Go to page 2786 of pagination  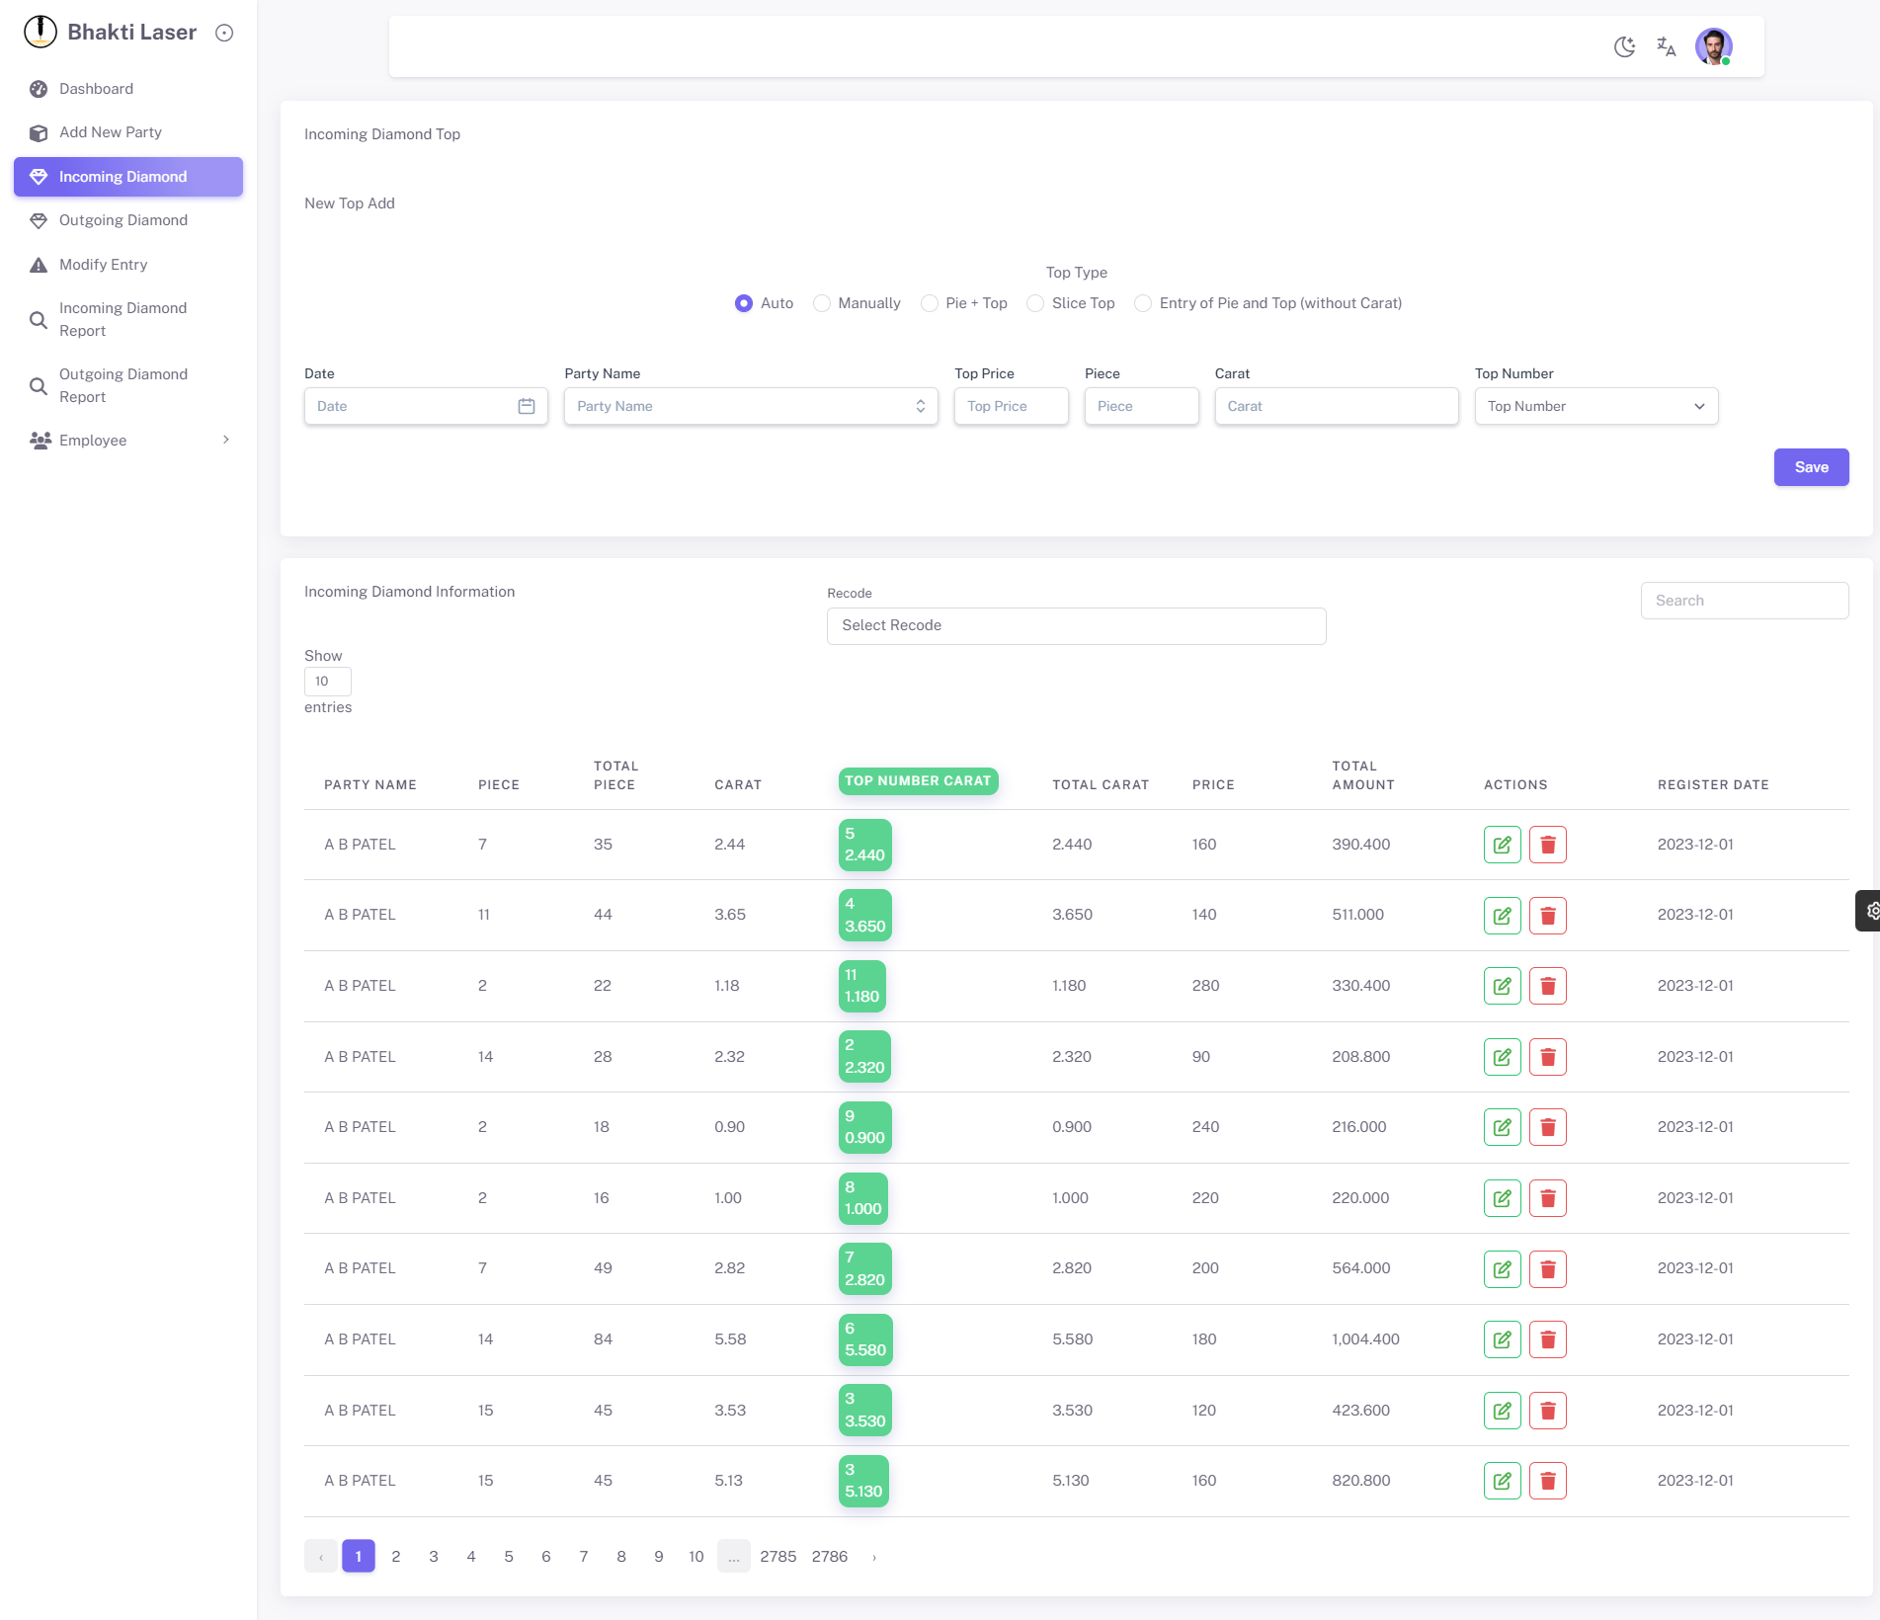829,1557
